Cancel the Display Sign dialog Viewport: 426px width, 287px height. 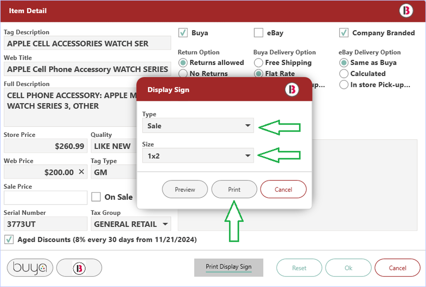pyautogui.click(x=283, y=190)
